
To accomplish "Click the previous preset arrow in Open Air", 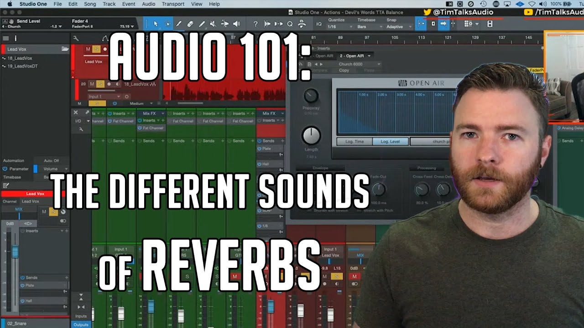I will click(316, 64).
